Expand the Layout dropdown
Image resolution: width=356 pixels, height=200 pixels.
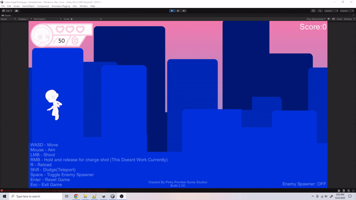pos(347,11)
